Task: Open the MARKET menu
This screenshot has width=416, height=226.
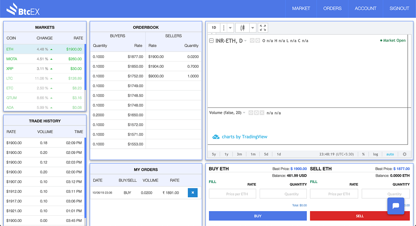Action: 301,8
